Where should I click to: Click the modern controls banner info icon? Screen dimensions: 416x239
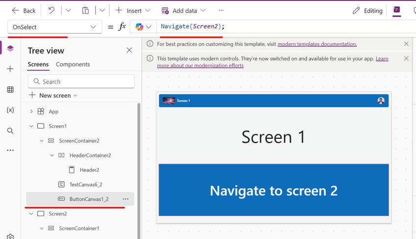point(150,58)
